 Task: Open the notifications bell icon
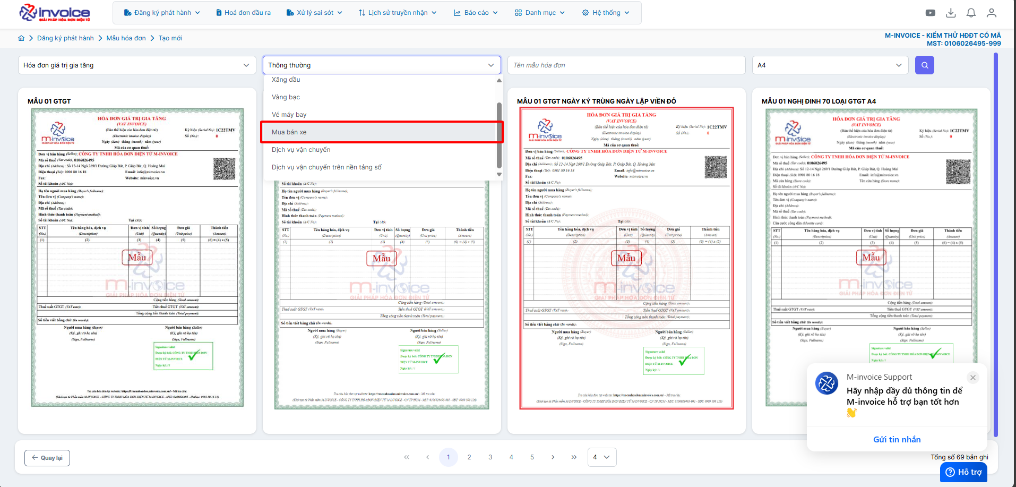971,13
